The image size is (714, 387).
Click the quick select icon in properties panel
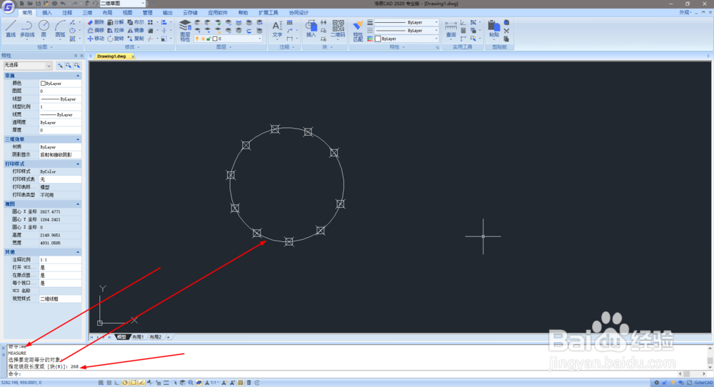click(77, 66)
